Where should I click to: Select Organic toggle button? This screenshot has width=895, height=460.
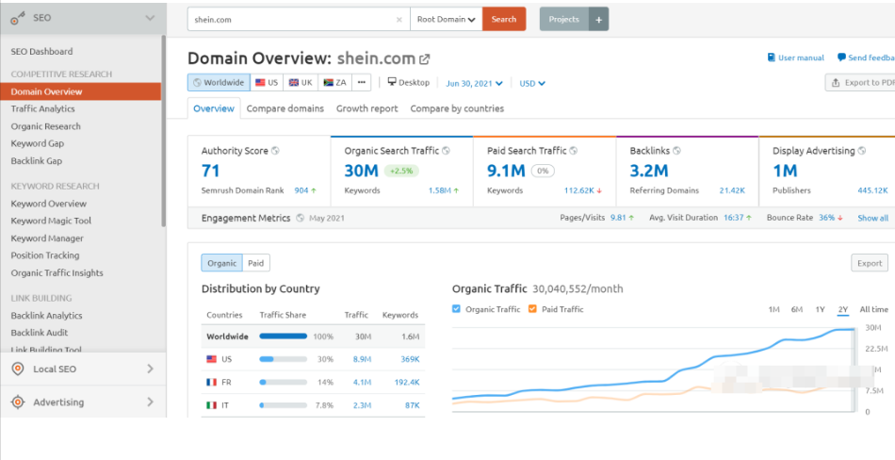[x=221, y=263]
